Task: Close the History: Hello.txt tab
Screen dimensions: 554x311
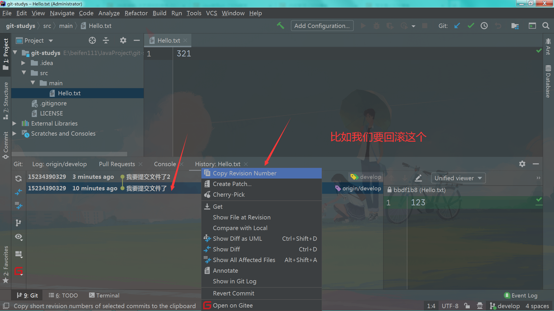Action: tap(246, 164)
